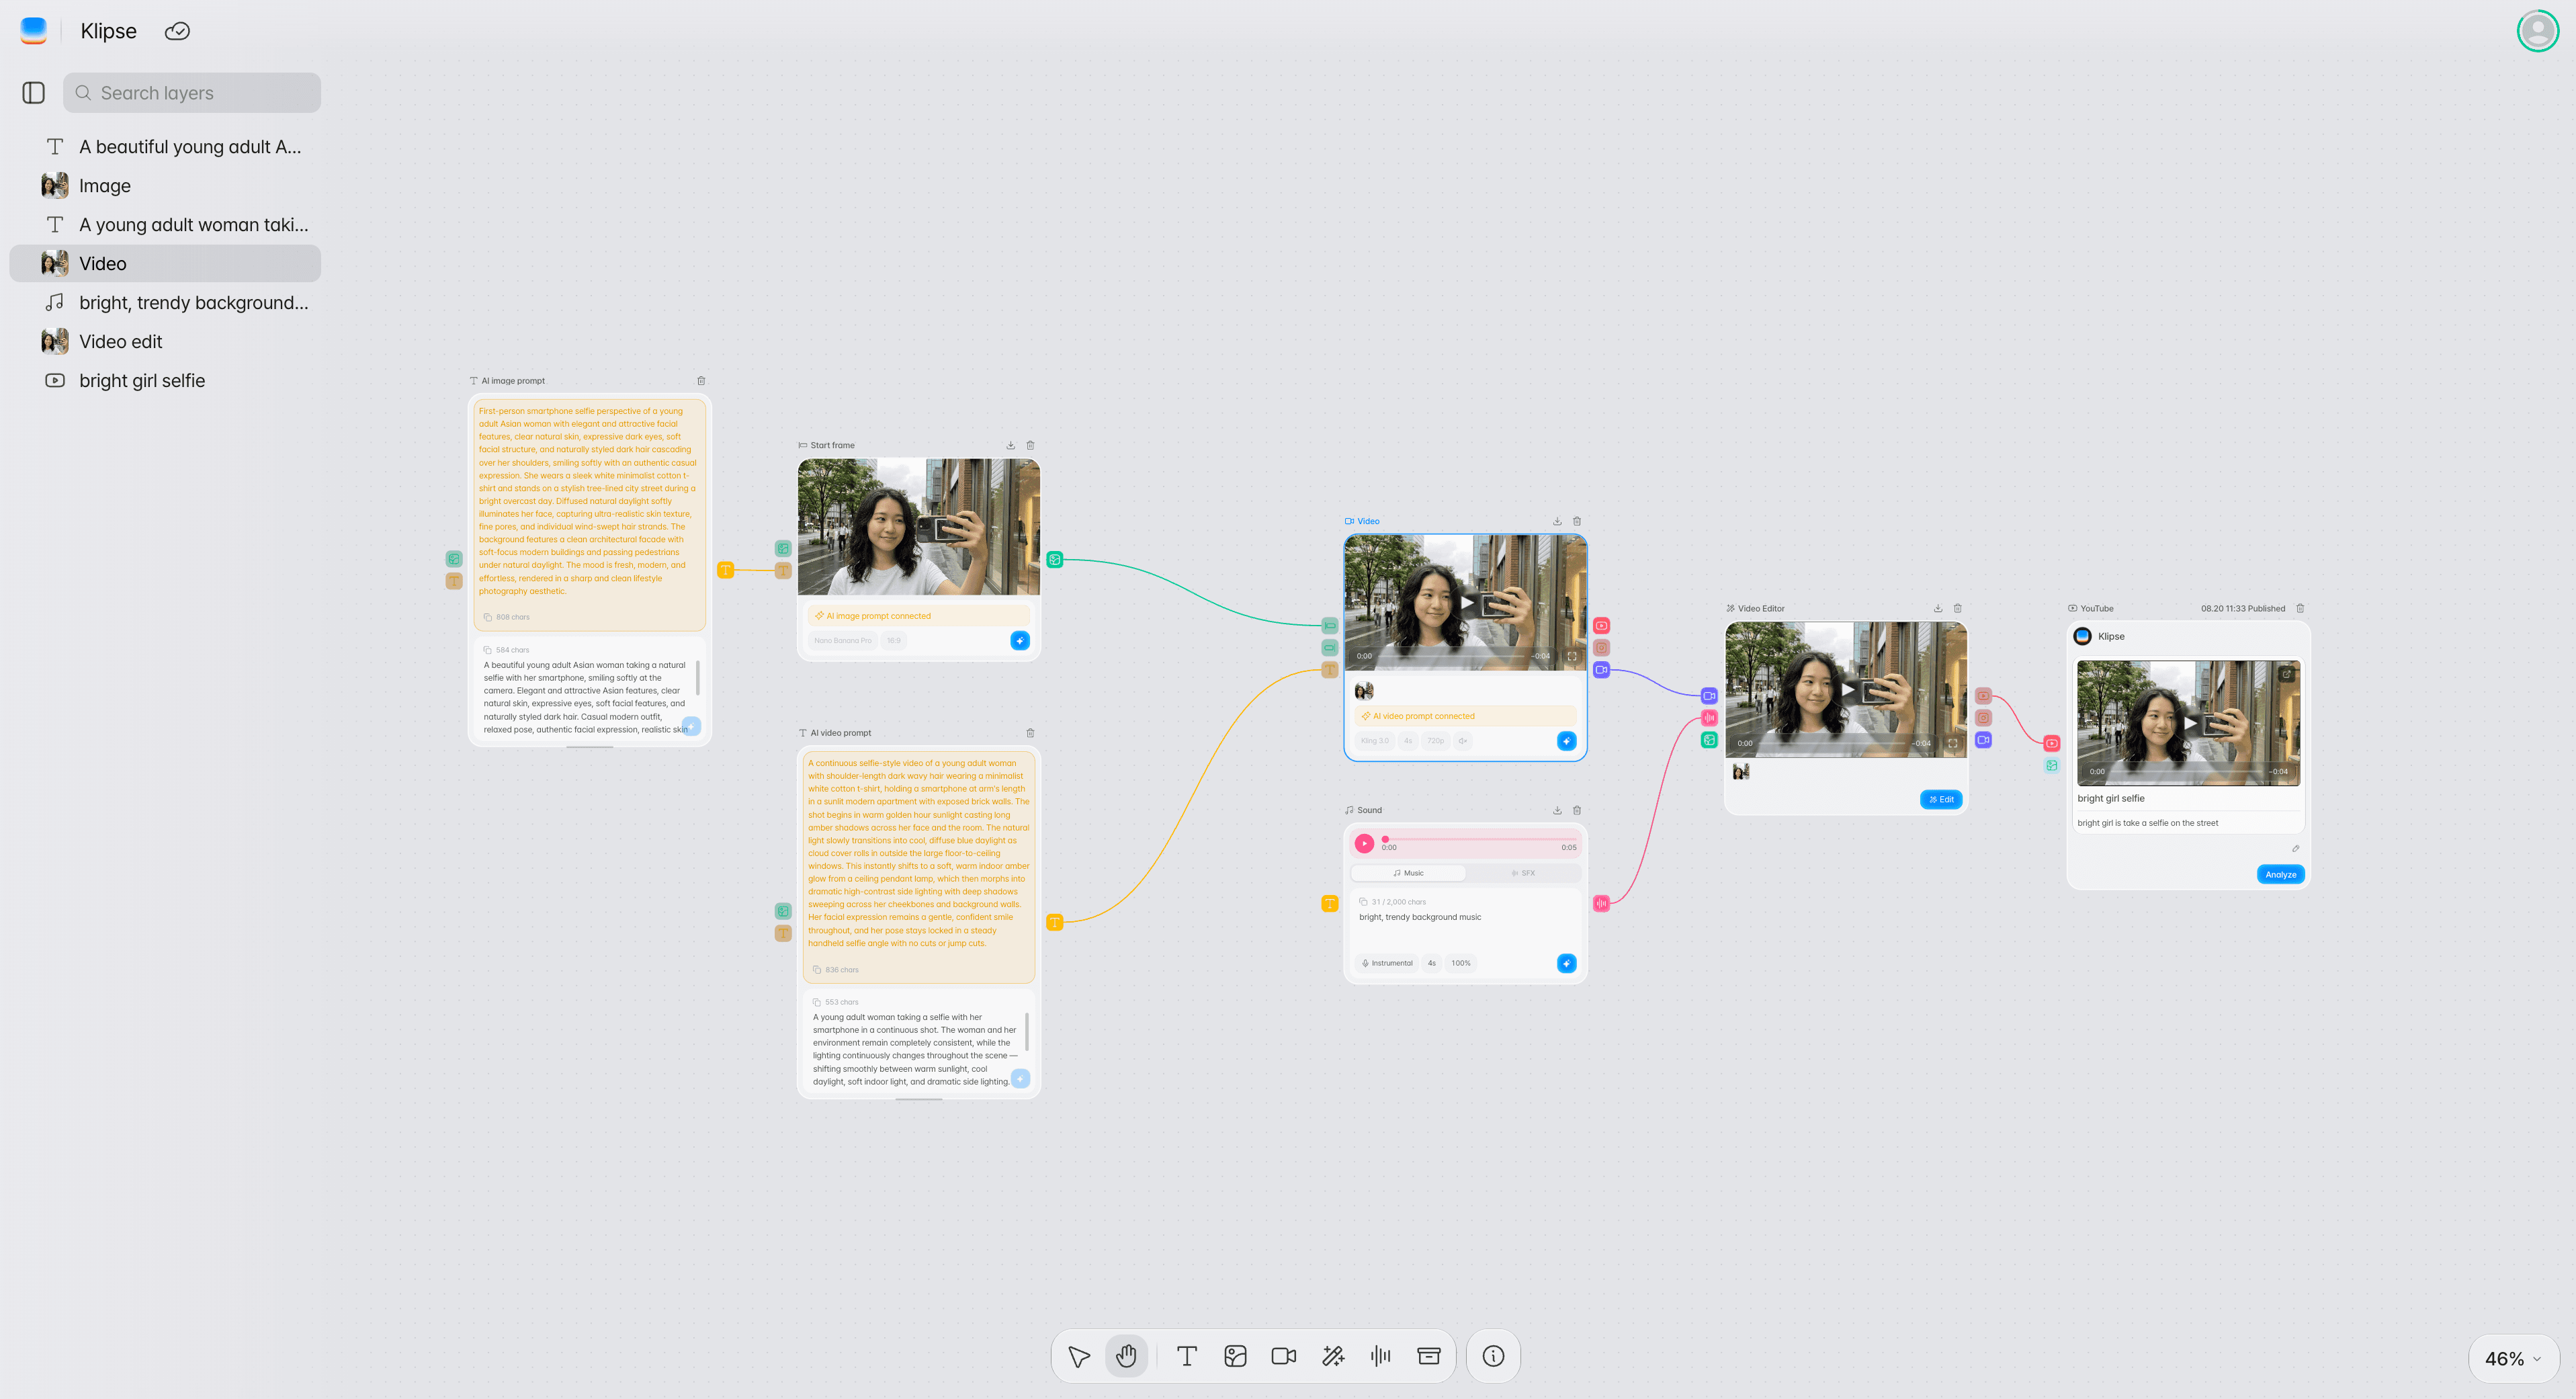2576x1399 pixels.
Task: Select the bright girl selfie layer
Action: [x=165, y=381]
